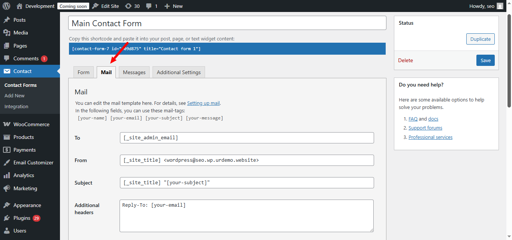
Task: Click the [your-message] mail-tag text
Action: [204, 118]
